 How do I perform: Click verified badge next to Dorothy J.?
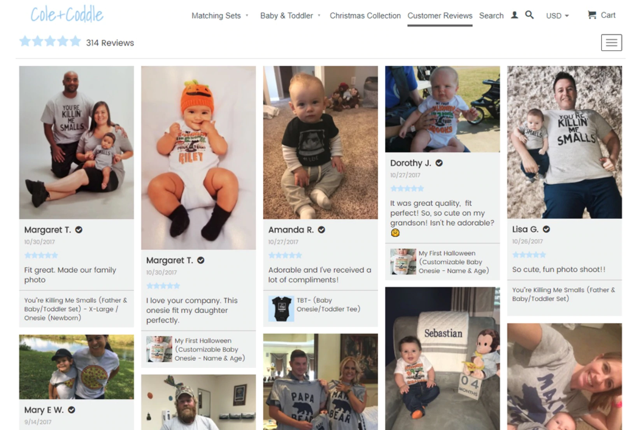pos(439,163)
